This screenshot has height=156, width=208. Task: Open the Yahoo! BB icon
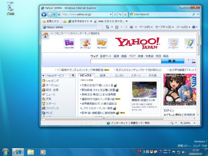point(69,44)
